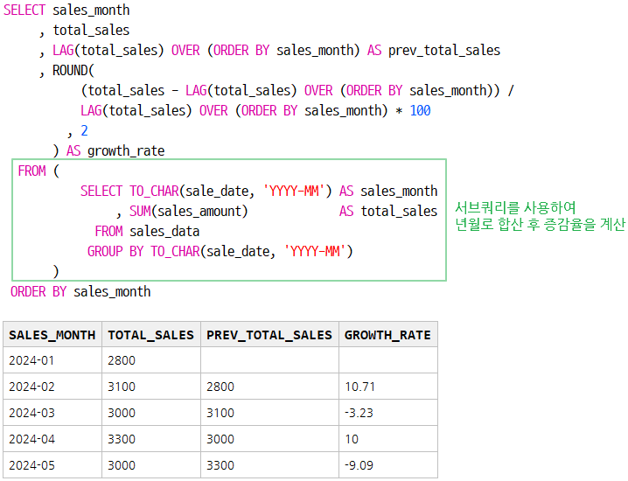Click the SALES_MONTH column header
Screen dimensions: 628x481
[52, 335]
